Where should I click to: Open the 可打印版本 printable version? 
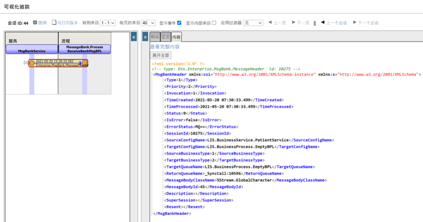(65, 23)
